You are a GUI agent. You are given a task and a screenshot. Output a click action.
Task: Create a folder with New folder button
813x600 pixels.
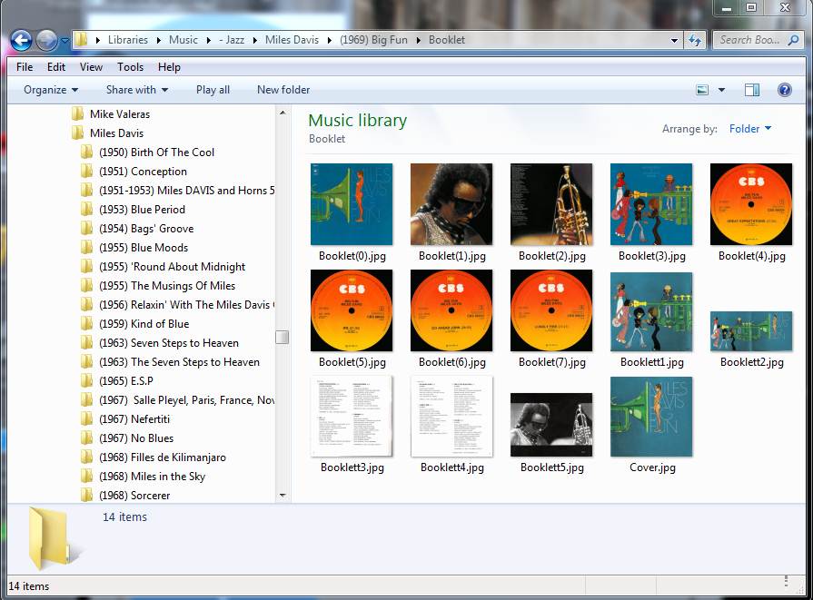(283, 89)
